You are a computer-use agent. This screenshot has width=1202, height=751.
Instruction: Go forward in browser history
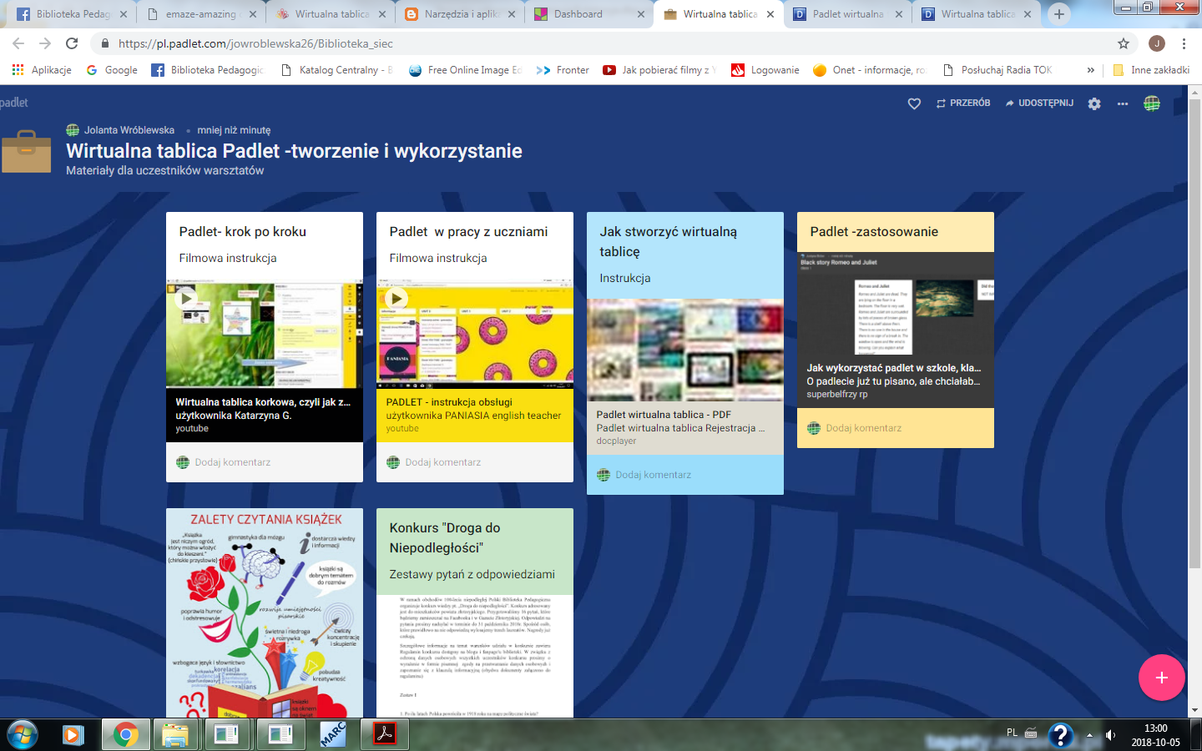point(45,43)
